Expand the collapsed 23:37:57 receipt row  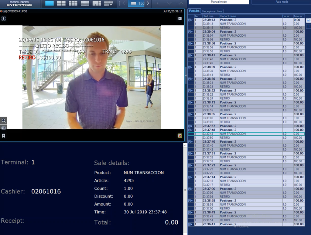pos(190,126)
